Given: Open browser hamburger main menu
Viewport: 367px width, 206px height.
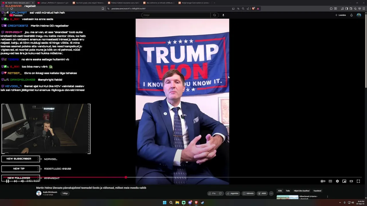Looking at the screenshot, I should point(364,9).
